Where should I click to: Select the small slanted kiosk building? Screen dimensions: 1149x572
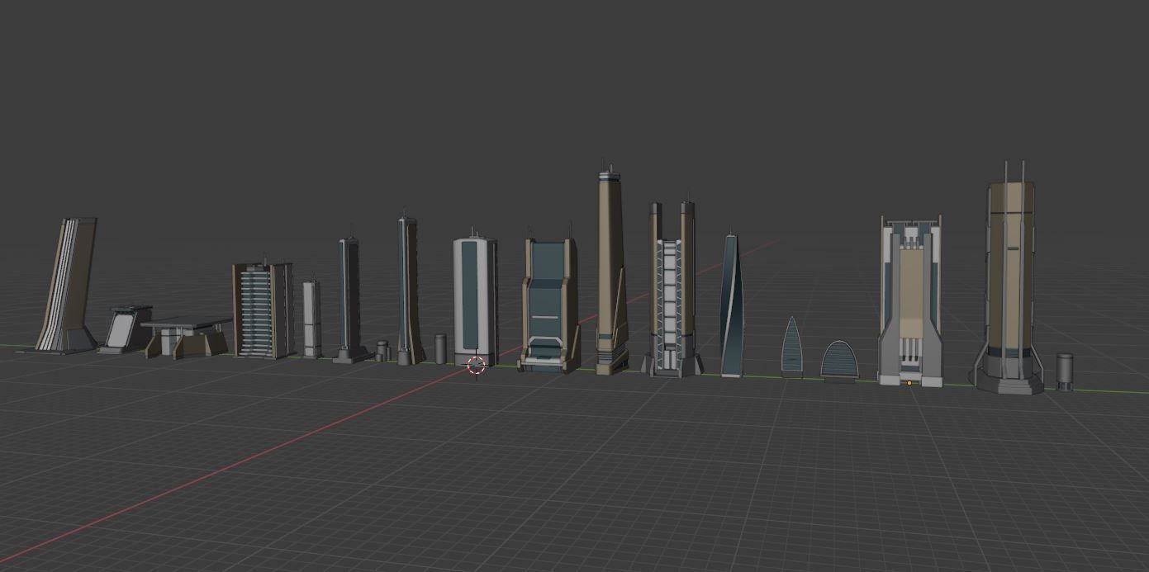tap(126, 329)
